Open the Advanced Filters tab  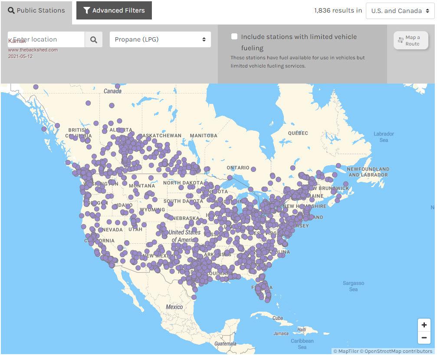(114, 10)
